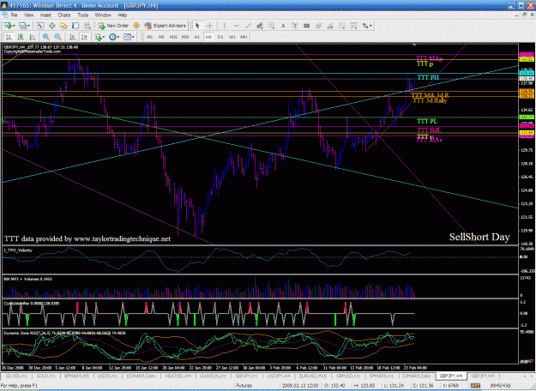This screenshot has height=391, width=536.
Task: Open the templates icon
Action: point(127,37)
